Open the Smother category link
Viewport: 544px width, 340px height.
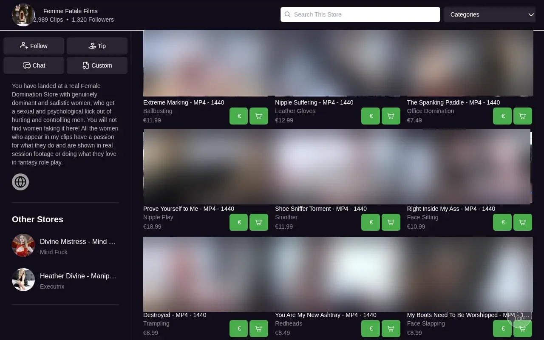click(x=286, y=217)
